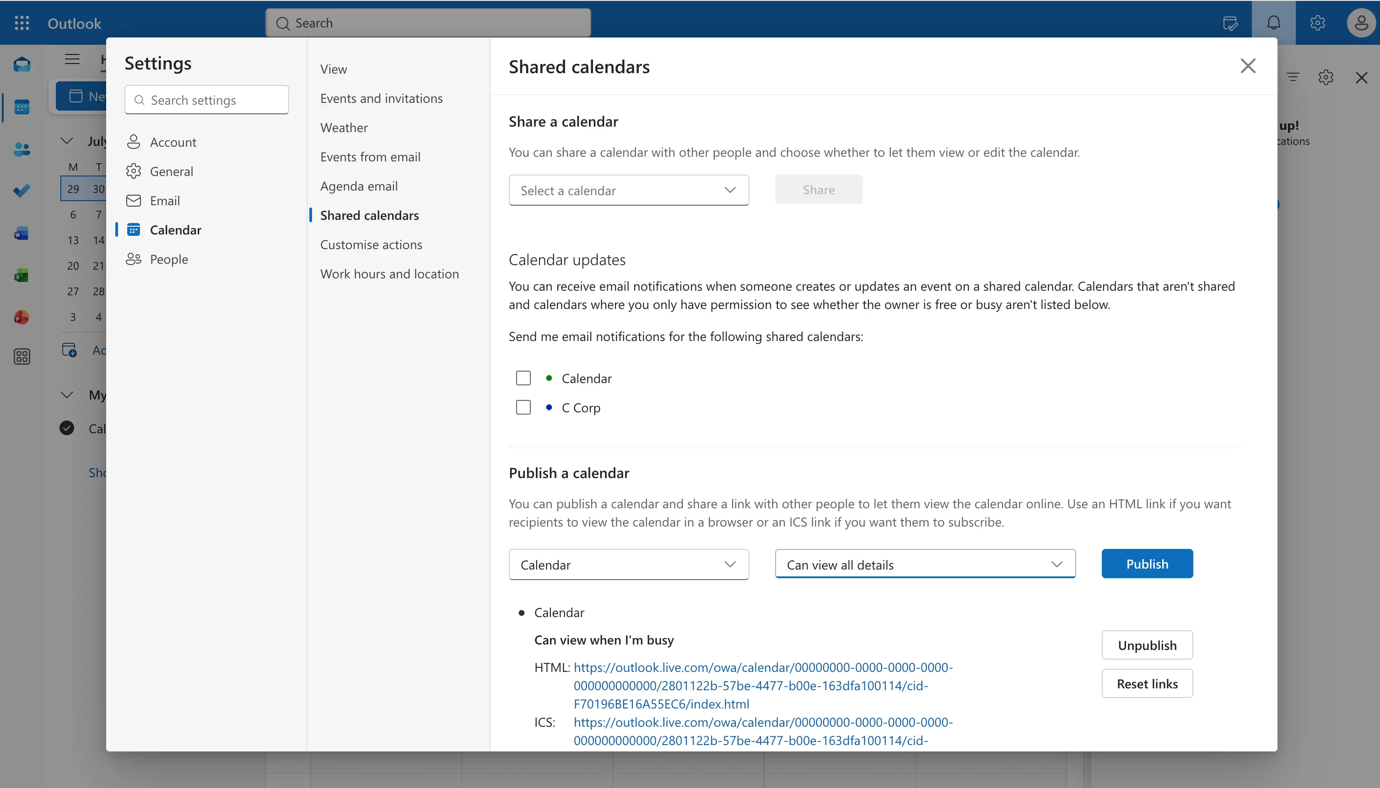Click the Add calendar icon

pos(70,350)
